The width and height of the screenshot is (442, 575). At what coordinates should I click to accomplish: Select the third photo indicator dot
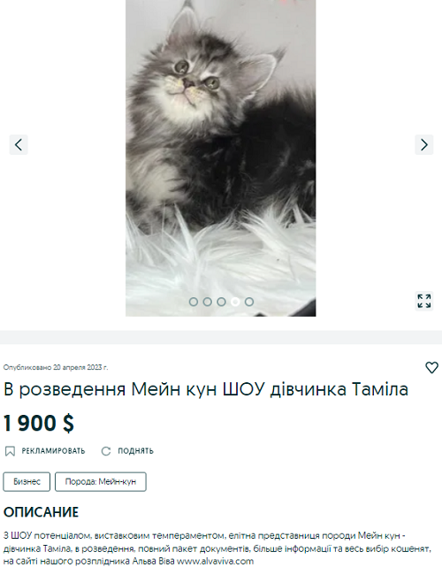(221, 302)
